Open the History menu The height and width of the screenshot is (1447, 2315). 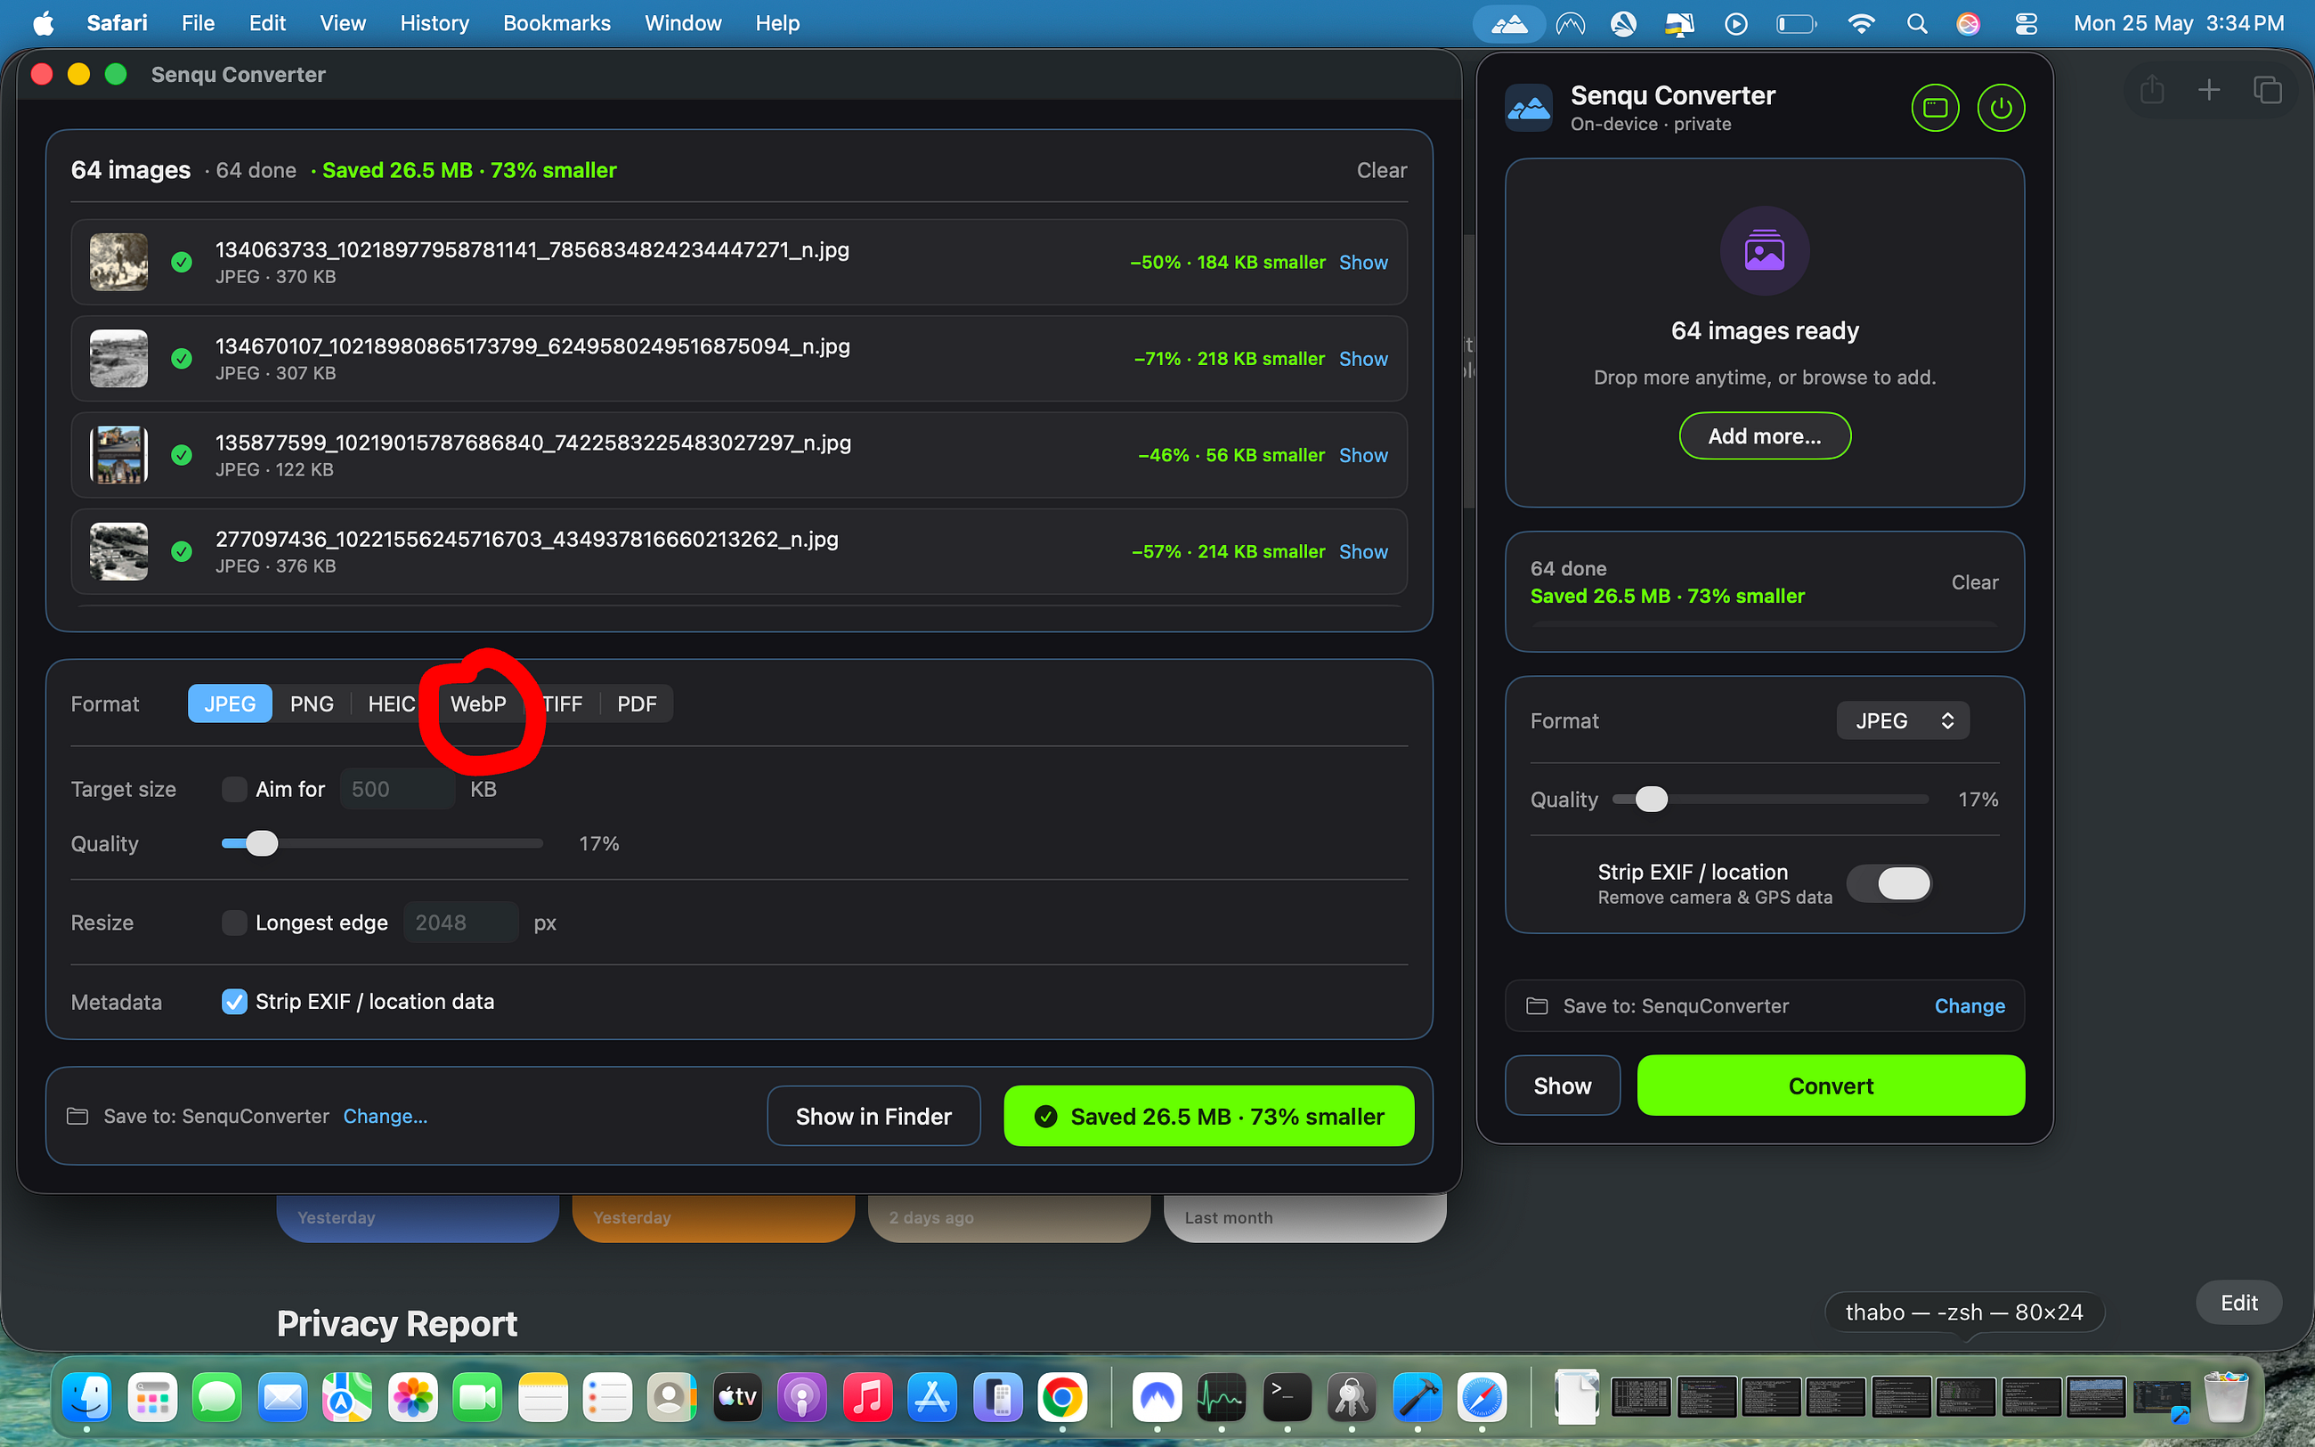(435, 24)
